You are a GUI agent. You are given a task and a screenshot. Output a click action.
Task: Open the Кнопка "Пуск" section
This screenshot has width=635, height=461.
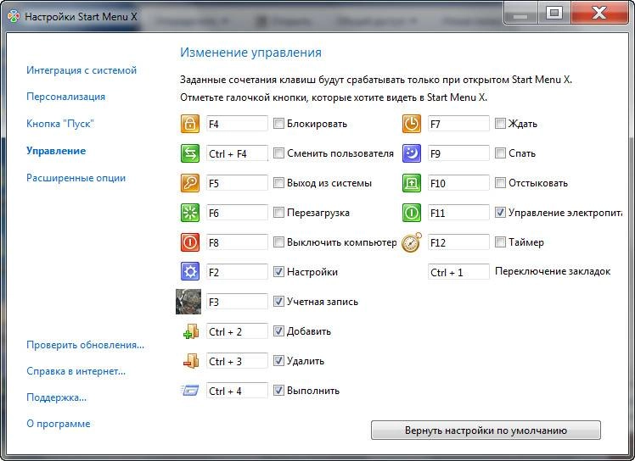[x=60, y=124]
